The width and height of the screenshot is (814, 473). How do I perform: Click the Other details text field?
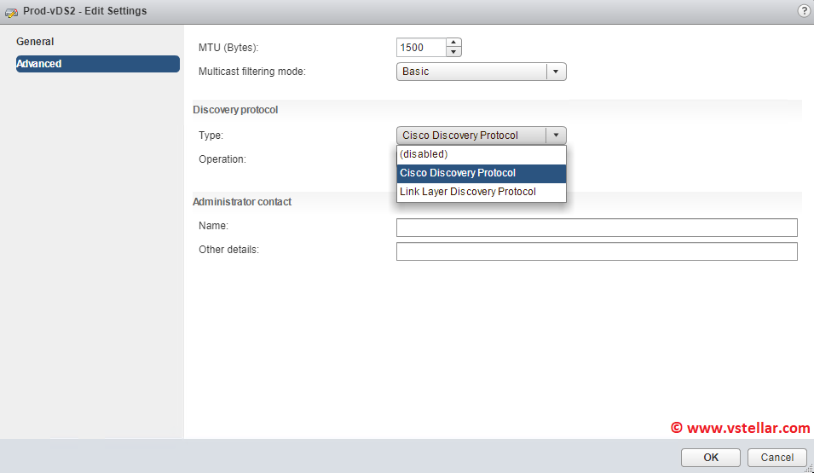(597, 251)
